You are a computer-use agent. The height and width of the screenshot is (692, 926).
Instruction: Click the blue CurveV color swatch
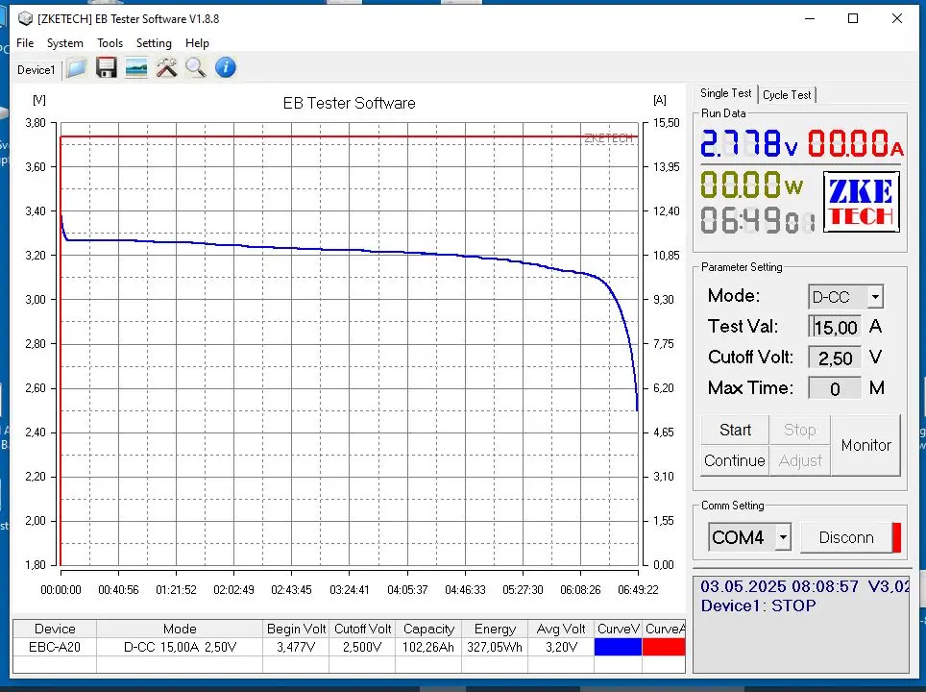(x=618, y=647)
